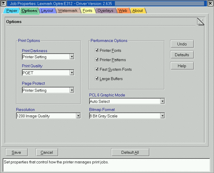Expand PCL 6 Graphic Mode dropdown arrow

163,101
